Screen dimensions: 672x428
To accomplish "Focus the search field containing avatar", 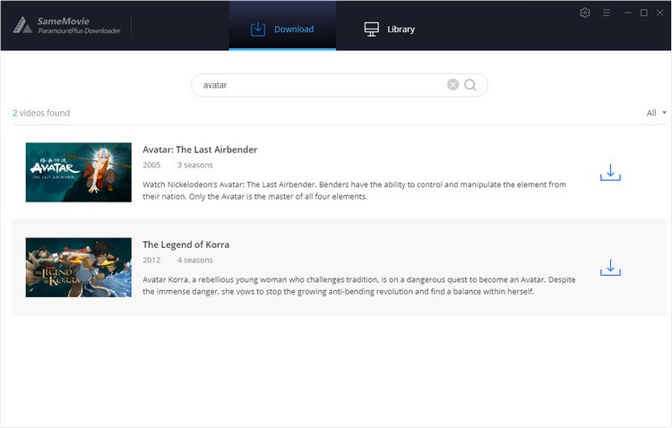I will click(x=318, y=85).
